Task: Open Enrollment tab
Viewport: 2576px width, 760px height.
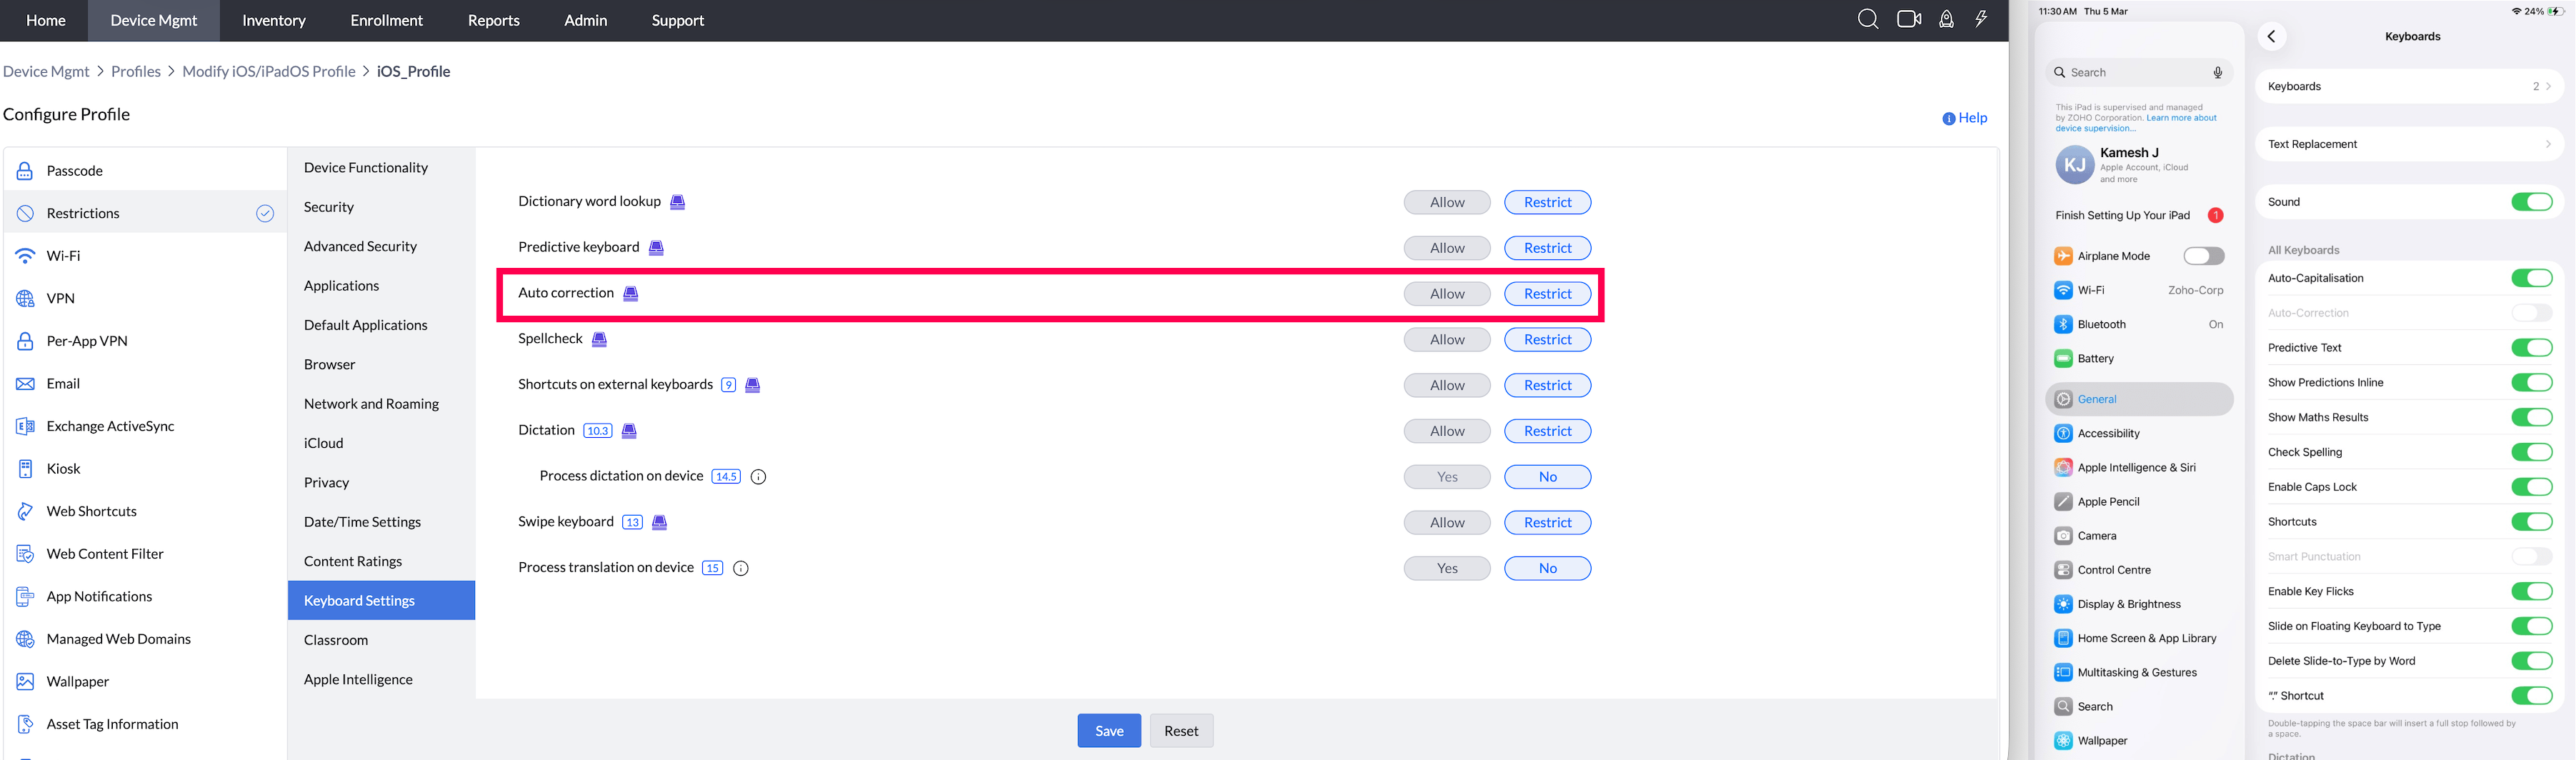Action: [386, 20]
